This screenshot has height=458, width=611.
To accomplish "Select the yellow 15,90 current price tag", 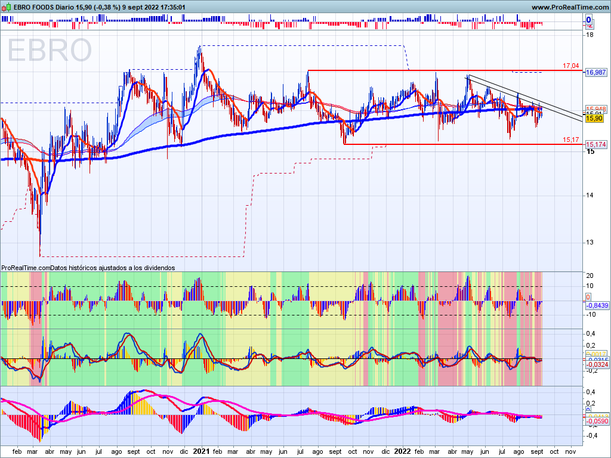I will tap(594, 118).
